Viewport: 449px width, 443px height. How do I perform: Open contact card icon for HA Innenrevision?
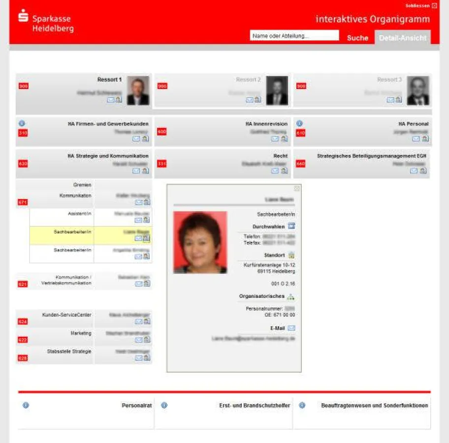(x=284, y=139)
